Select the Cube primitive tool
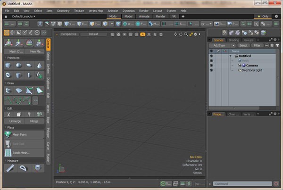Viewport: 283px width, 190px height. click(x=8, y=65)
